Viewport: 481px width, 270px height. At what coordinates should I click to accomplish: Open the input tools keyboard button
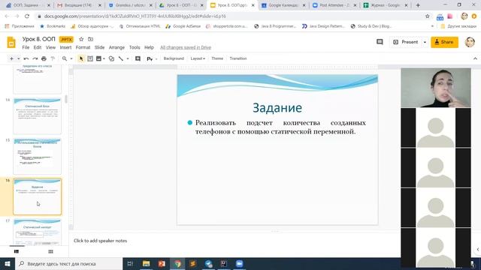click(x=150, y=58)
